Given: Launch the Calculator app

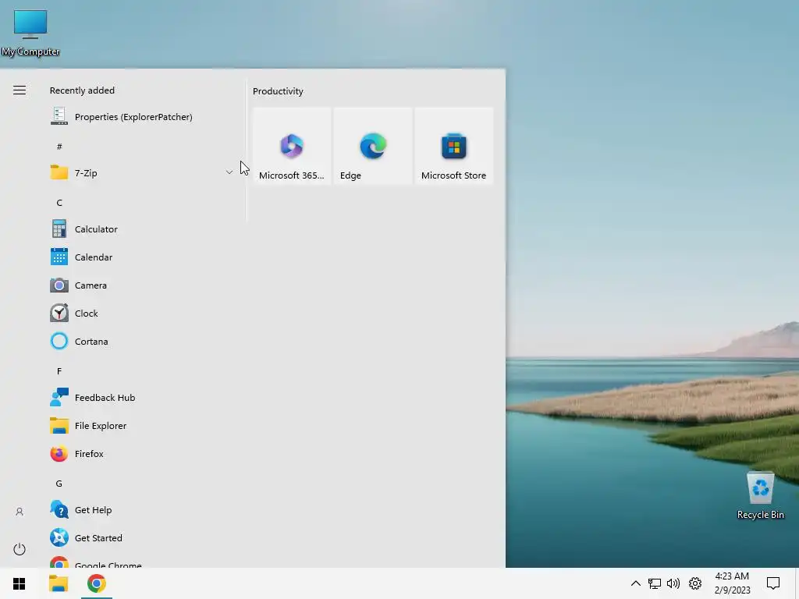Looking at the screenshot, I should 141,229.
